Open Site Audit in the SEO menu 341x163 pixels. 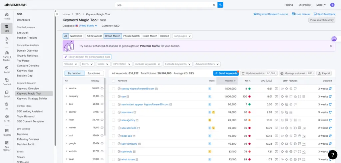(23, 33)
